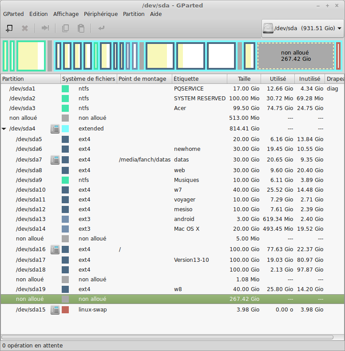345x351 pixels.
Task: Click the new partition toolbar icon
Action: pyautogui.click(x=9, y=28)
